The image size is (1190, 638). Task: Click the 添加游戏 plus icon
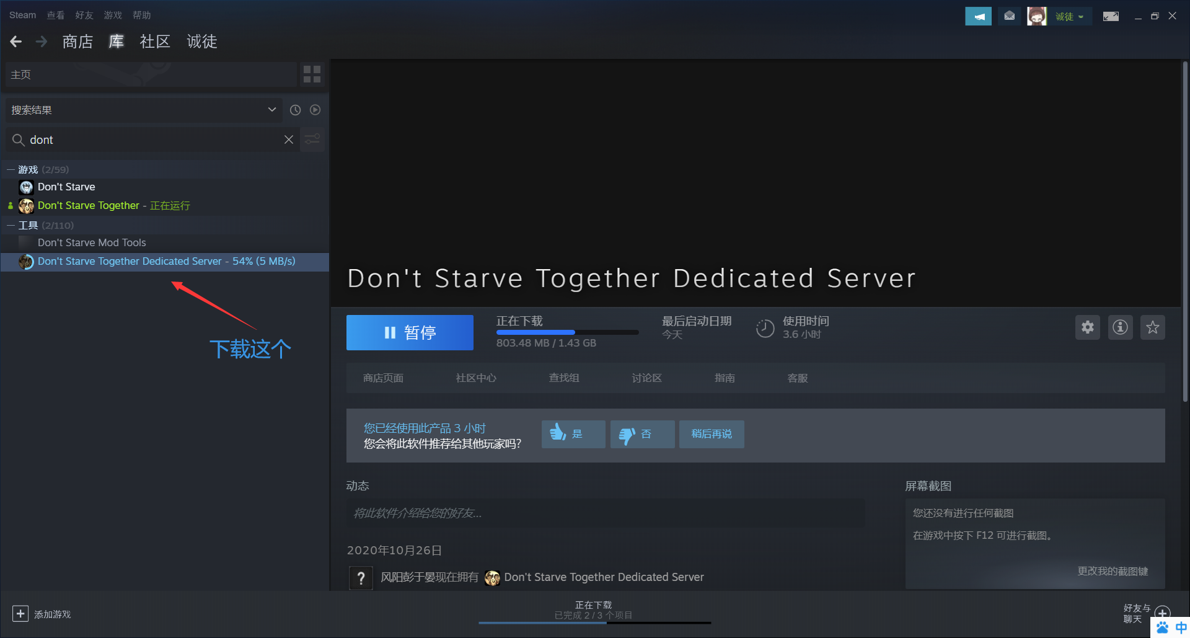(20, 614)
